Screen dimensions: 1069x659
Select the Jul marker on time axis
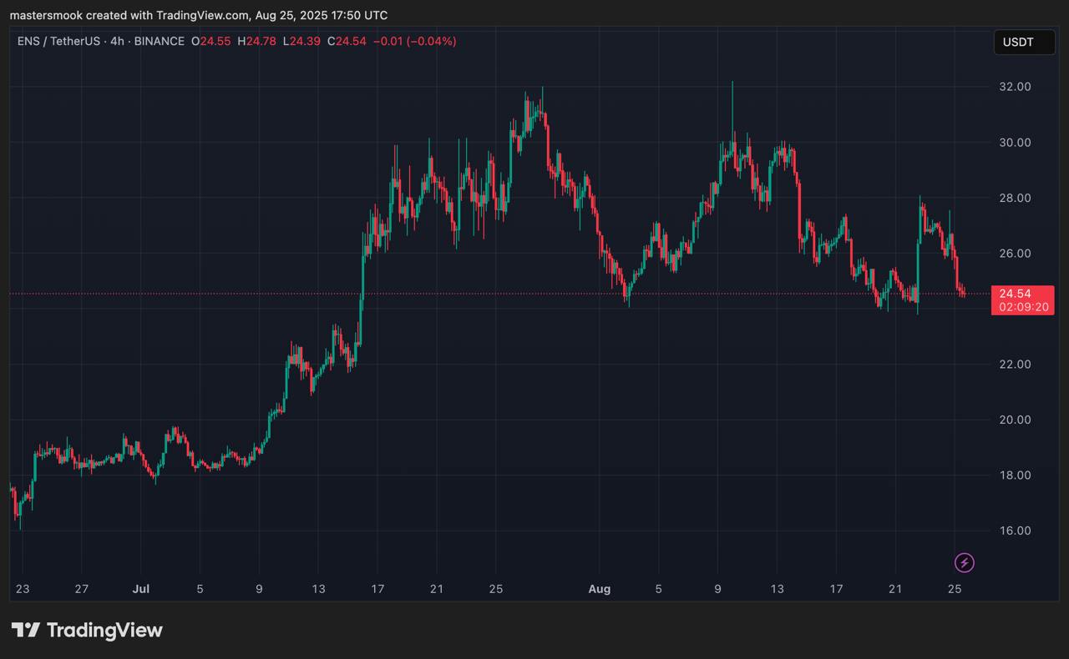(x=140, y=589)
